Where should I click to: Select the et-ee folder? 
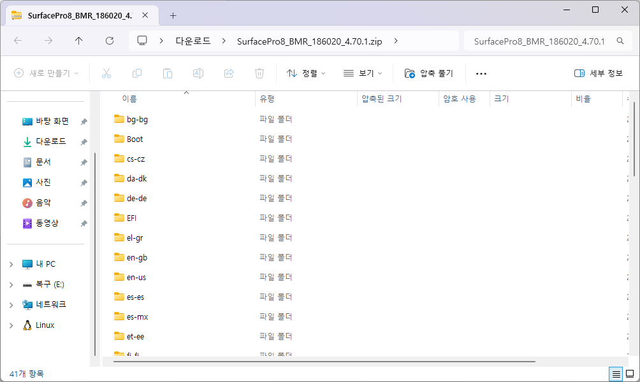click(135, 336)
